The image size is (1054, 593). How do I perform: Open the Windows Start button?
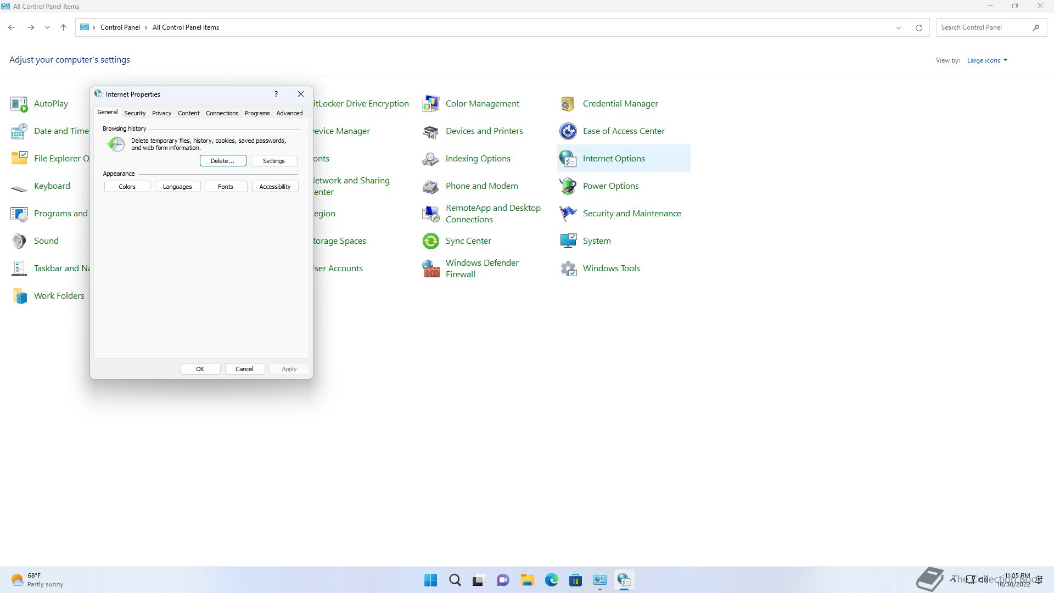tap(431, 580)
